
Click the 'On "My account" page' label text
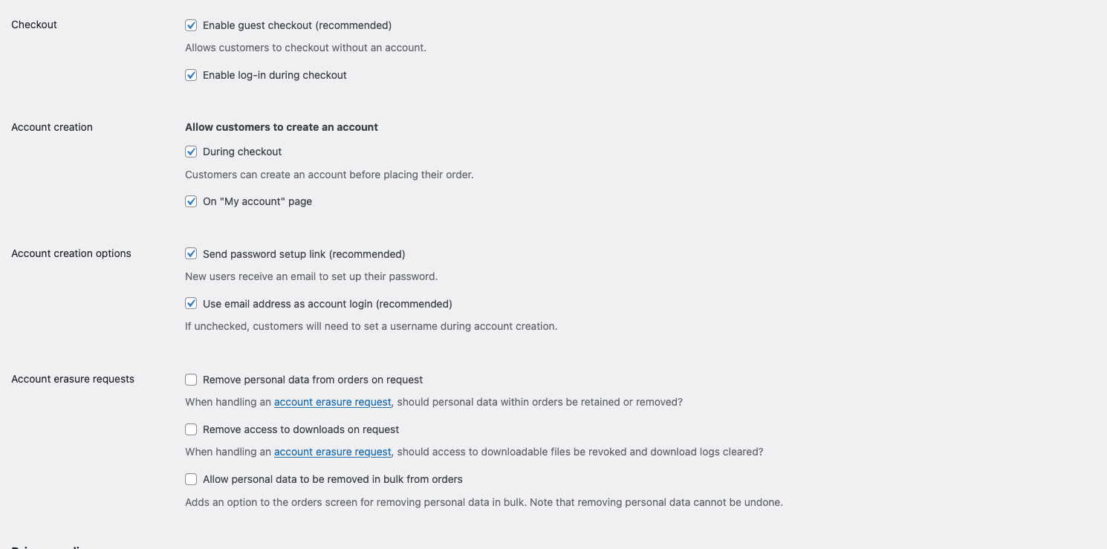click(x=257, y=201)
